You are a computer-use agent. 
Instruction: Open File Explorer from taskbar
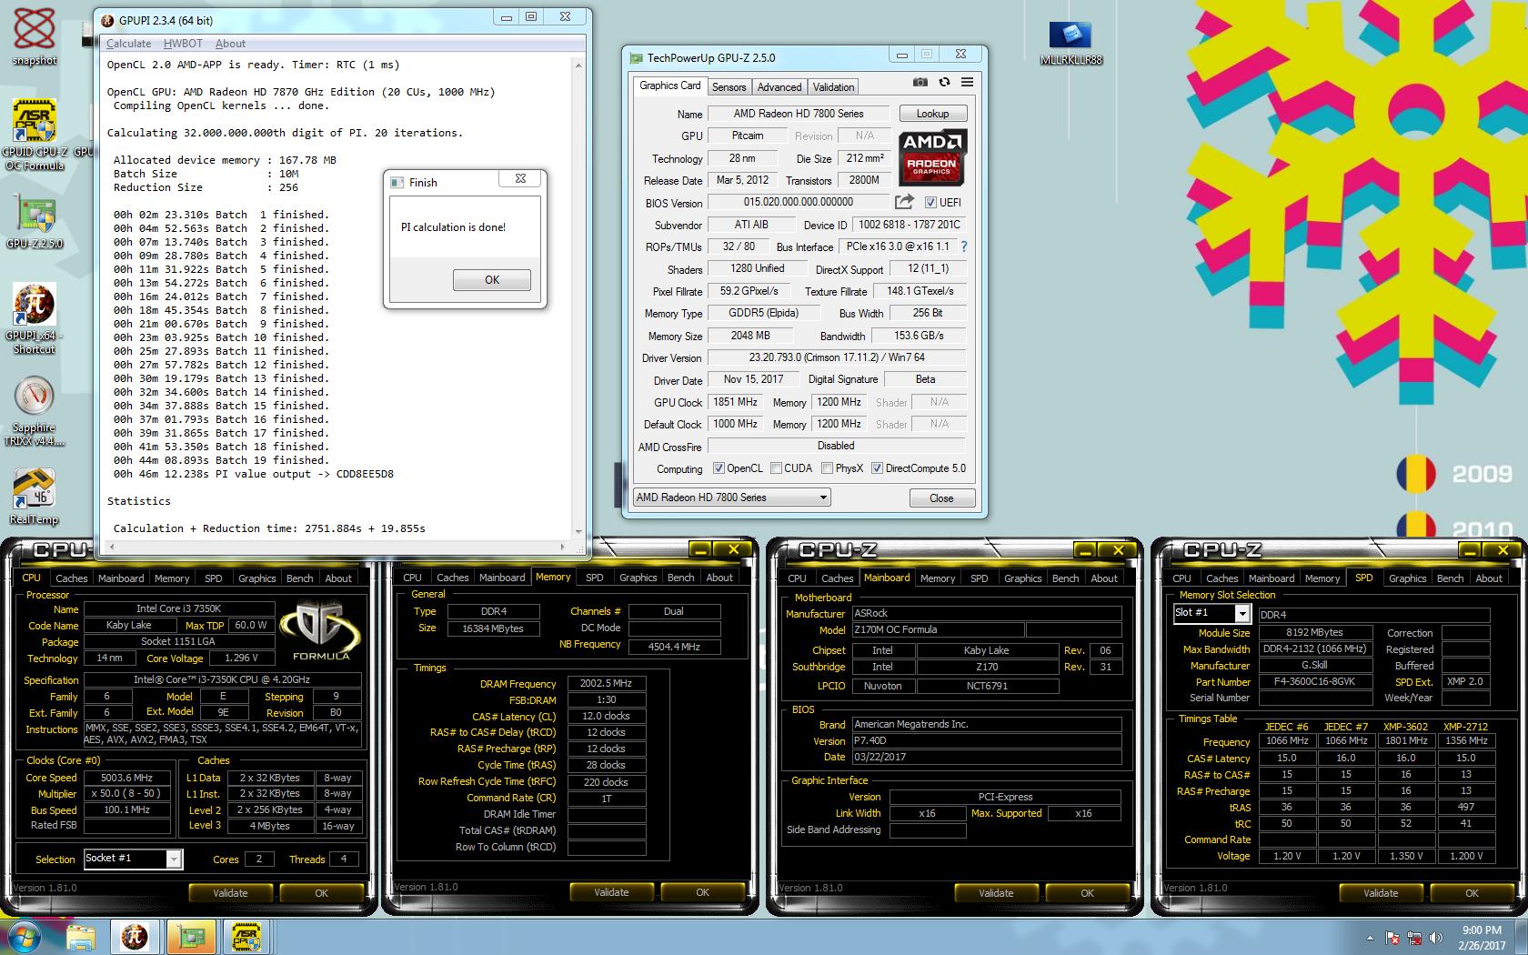(80, 936)
